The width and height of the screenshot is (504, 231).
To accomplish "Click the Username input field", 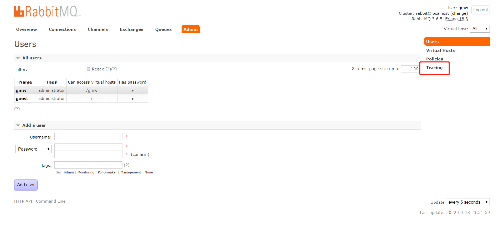I will coord(88,137).
